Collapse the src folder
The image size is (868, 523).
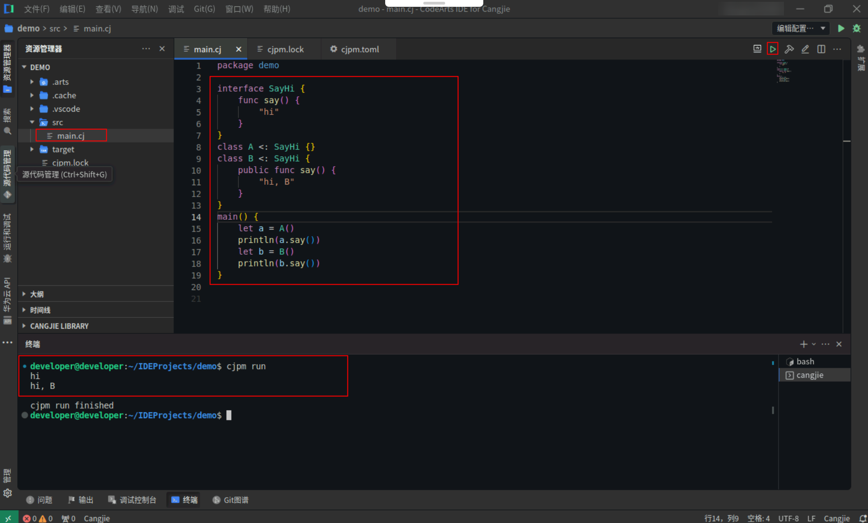pyautogui.click(x=32, y=122)
